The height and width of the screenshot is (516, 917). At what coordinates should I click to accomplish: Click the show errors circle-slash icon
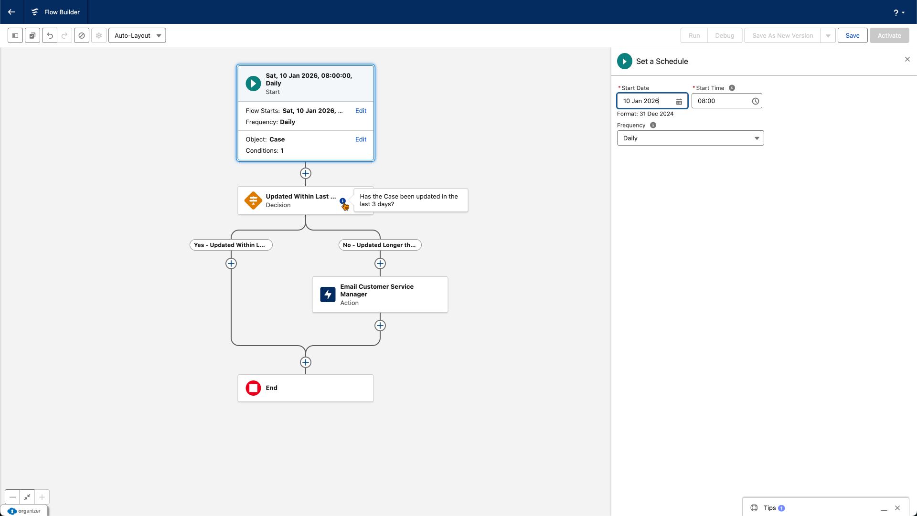click(82, 36)
